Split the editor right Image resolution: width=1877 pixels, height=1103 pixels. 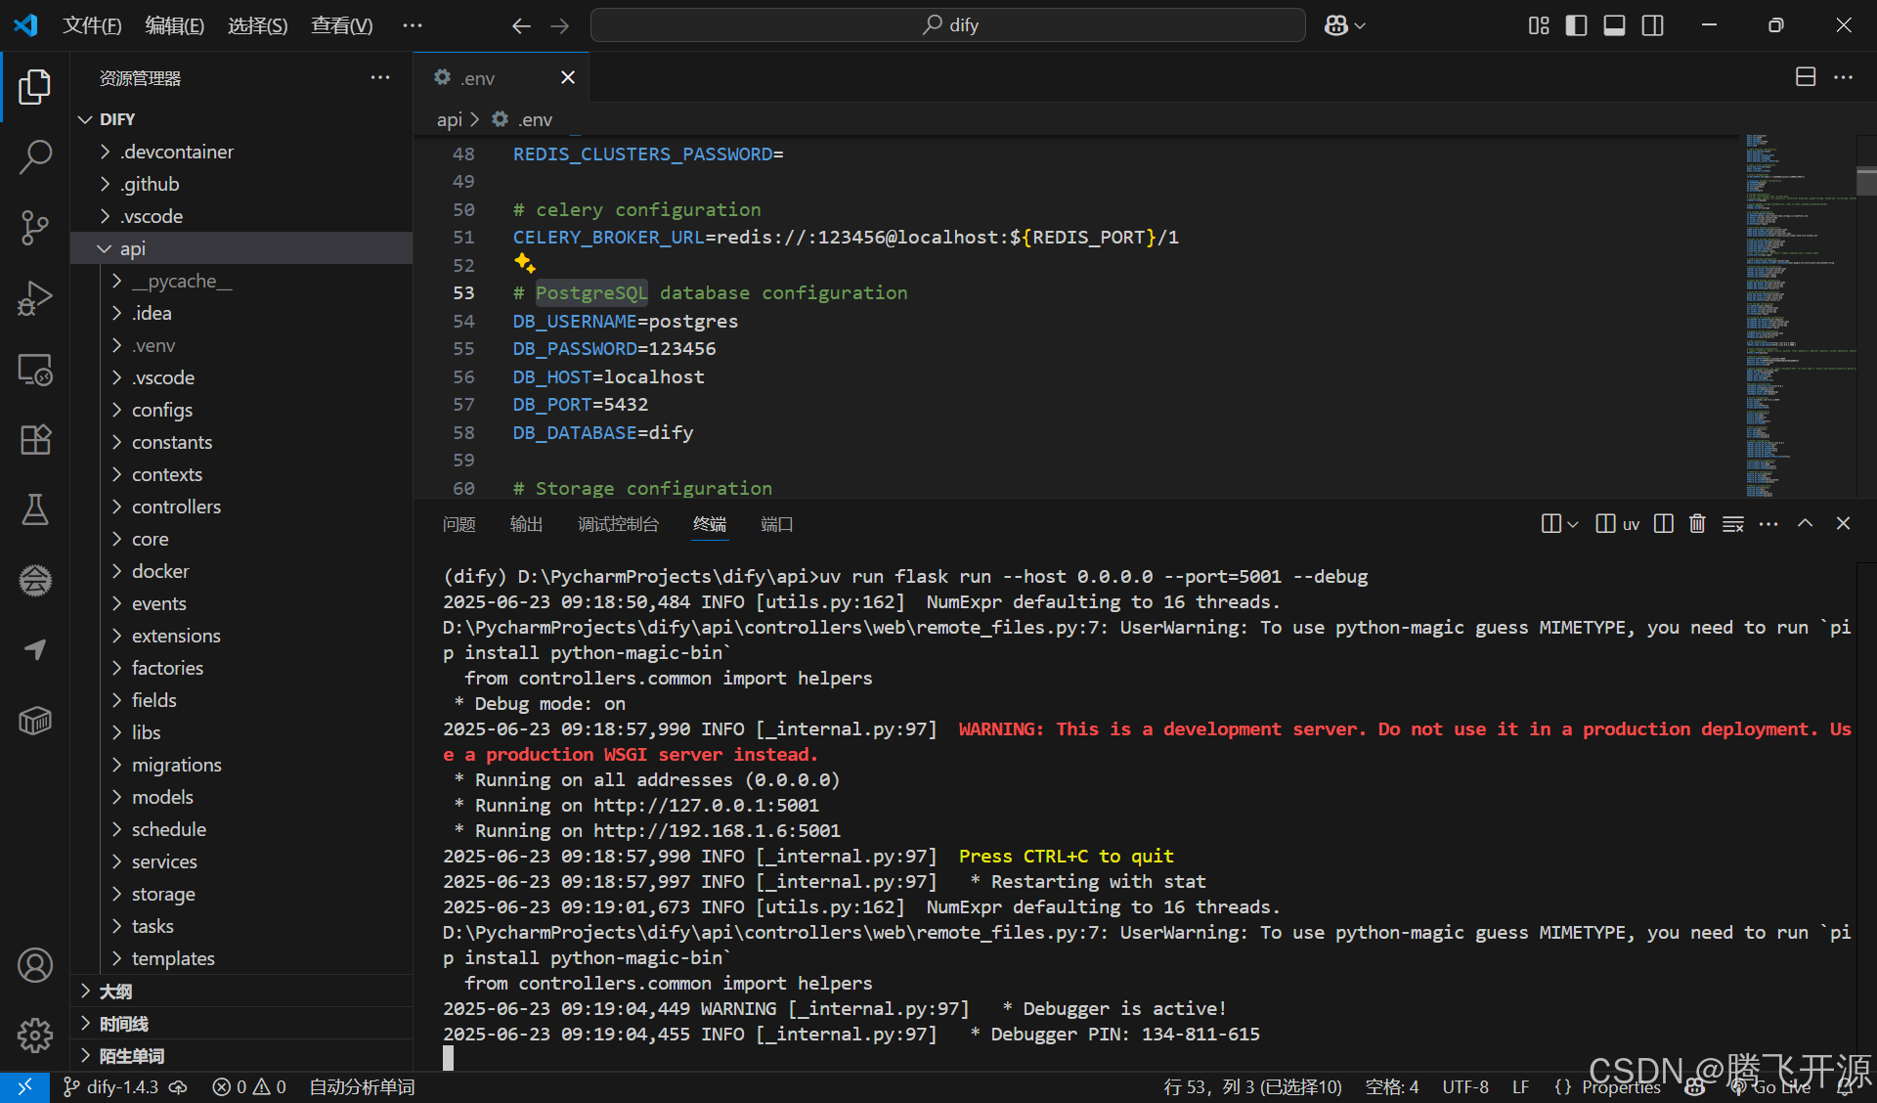click(x=1806, y=77)
